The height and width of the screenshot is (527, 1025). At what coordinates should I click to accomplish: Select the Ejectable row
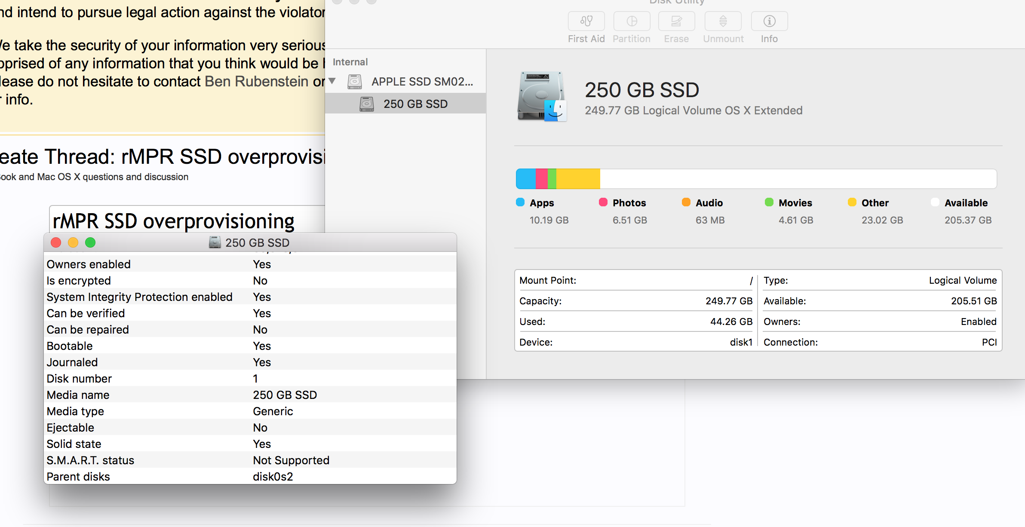click(250, 427)
